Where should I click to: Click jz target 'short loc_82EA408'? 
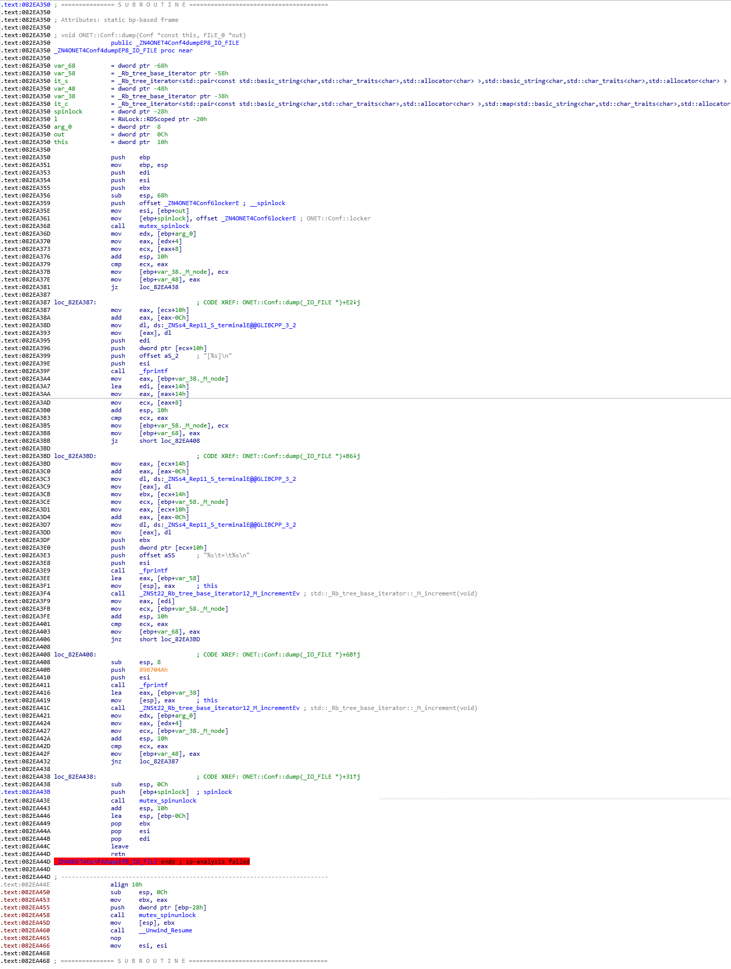coord(170,441)
